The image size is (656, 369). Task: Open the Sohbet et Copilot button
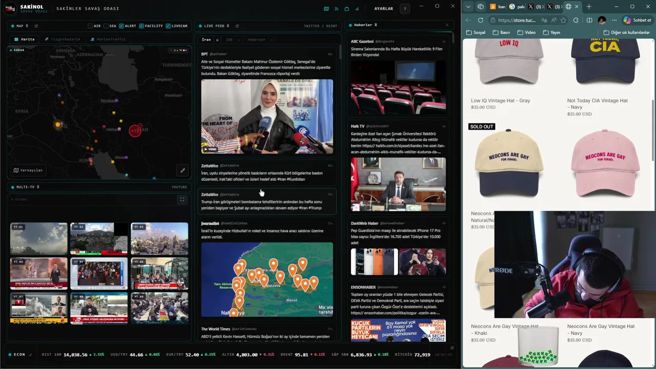tap(637, 20)
